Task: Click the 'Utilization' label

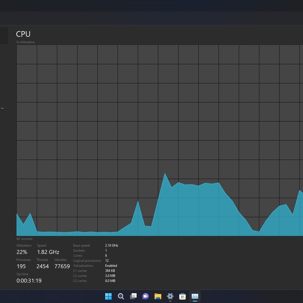Action: [x=24, y=245]
